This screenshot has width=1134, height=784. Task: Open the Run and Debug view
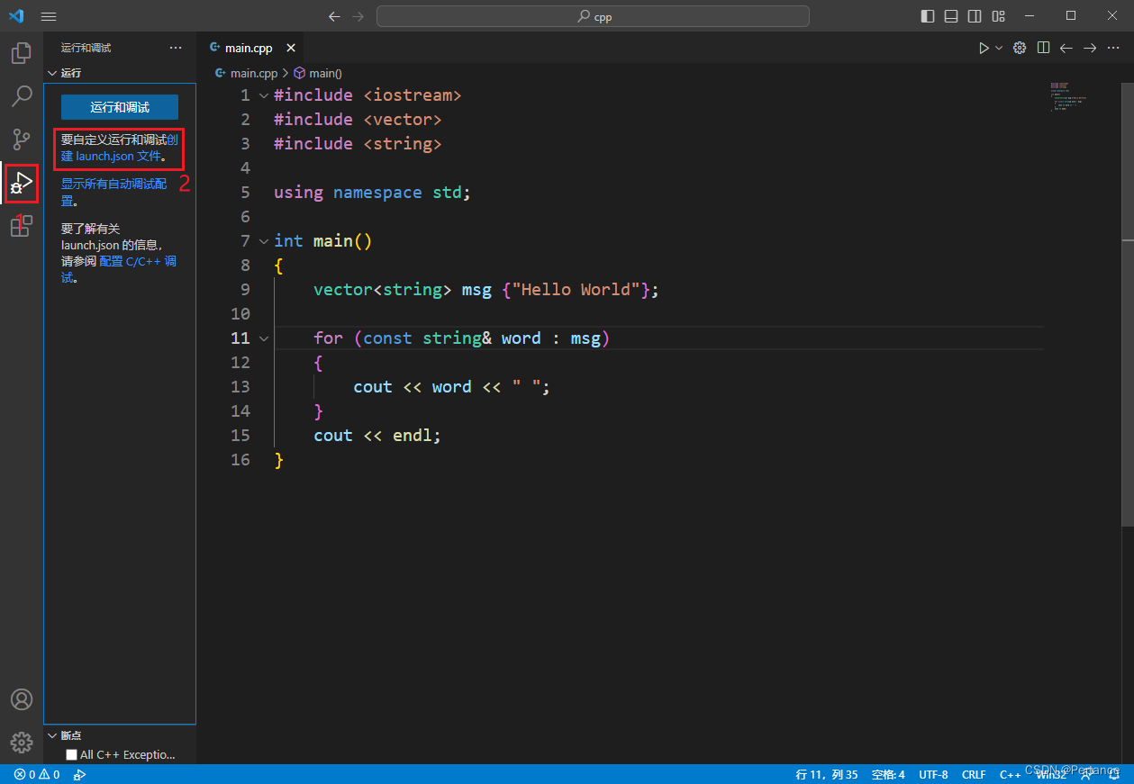click(22, 184)
